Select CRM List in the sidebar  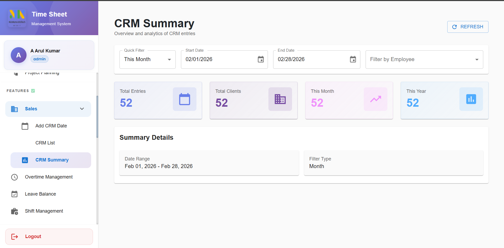point(45,143)
